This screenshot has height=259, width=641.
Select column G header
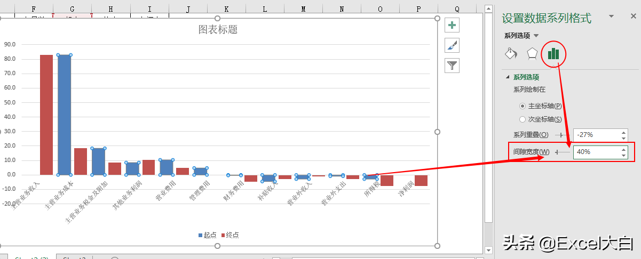pyautogui.click(x=73, y=9)
